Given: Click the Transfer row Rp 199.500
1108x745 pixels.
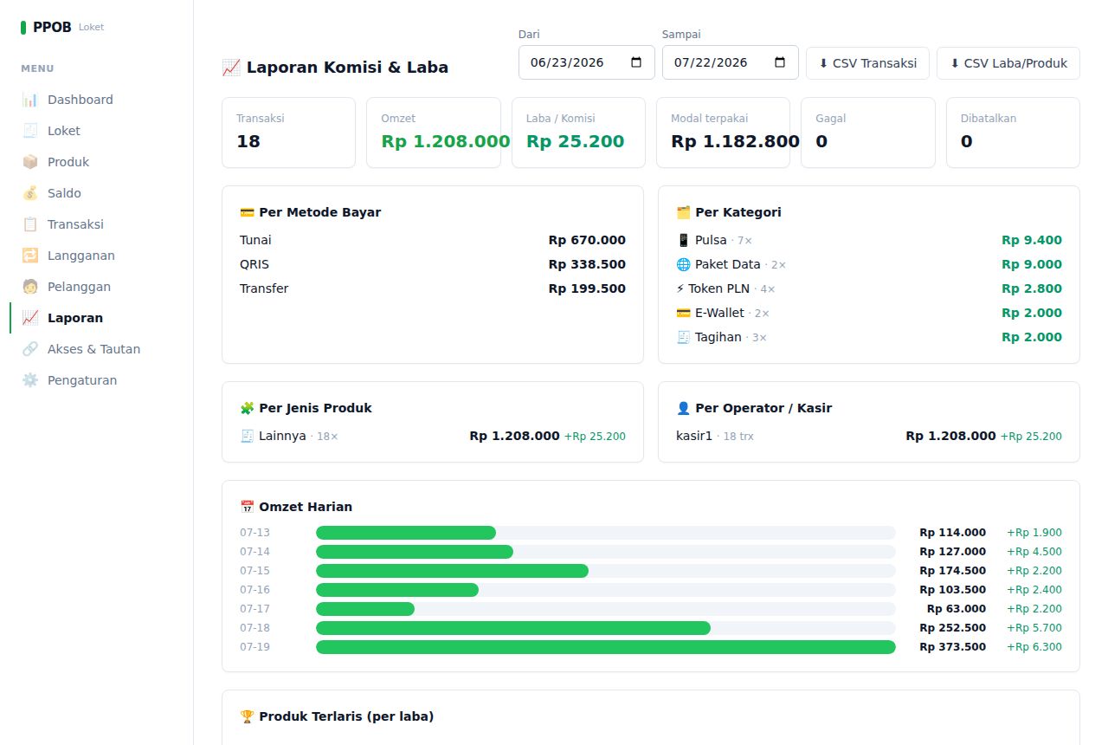Looking at the screenshot, I should 433,288.
